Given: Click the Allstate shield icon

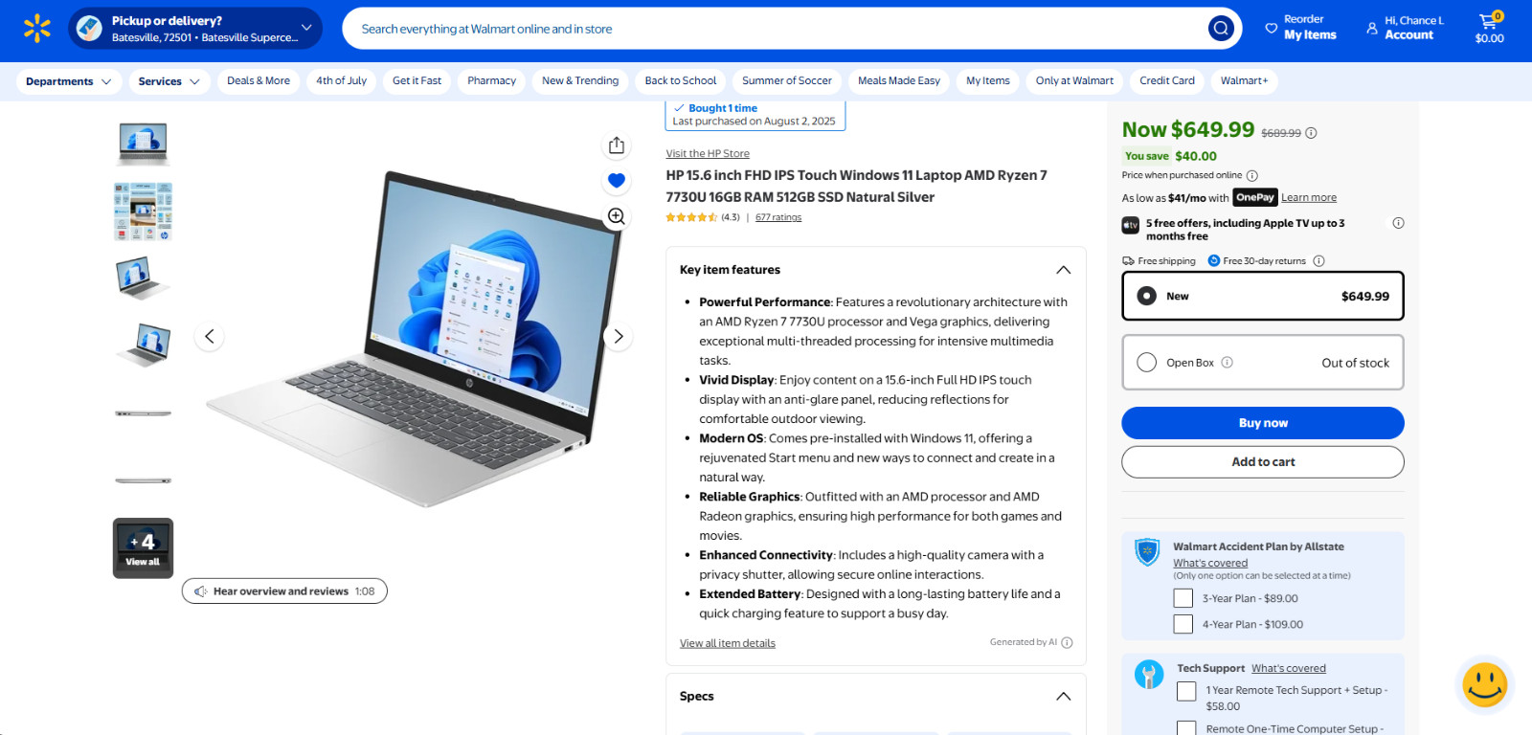Looking at the screenshot, I should tap(1147, 552).
